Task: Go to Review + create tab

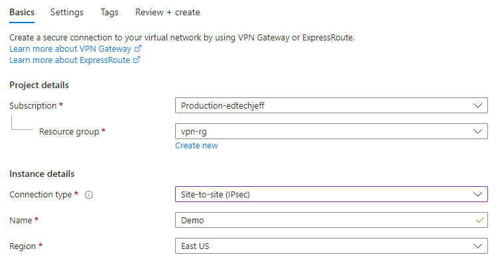Action: click(x=167, y=12)
